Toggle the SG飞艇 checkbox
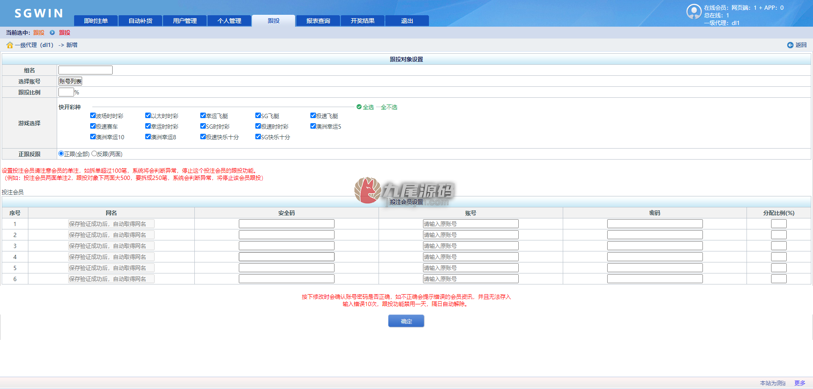This screenshot has height=389, width=813. click(x=258, y=116)
